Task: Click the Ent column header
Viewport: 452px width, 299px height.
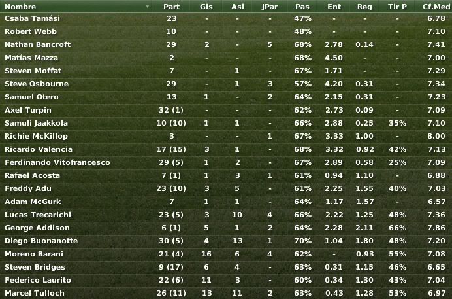Action: coord(334,7)
